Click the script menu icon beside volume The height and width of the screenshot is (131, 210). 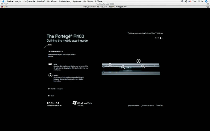(182, 1)
